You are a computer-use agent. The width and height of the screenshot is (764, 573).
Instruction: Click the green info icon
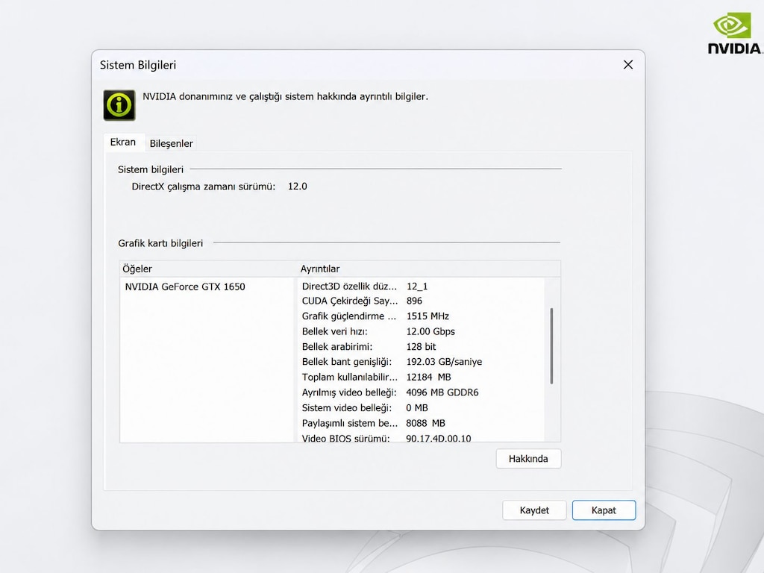click(x=119, y=104)
